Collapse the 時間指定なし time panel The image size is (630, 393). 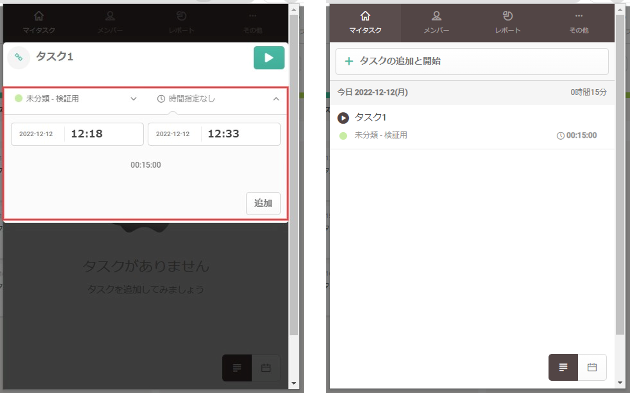click(x=277, y=99)
